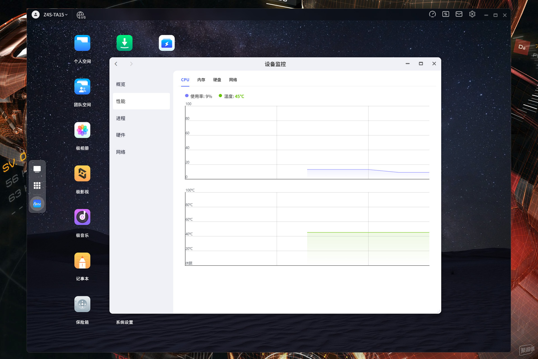Click the show desktop icon in dock
The height and width of the screenshot is (359, 538).
point(37,169)
